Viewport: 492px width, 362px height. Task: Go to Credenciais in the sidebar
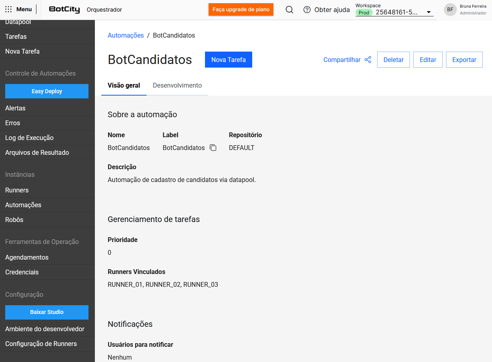pyautogui.click(x=22, y=272)
